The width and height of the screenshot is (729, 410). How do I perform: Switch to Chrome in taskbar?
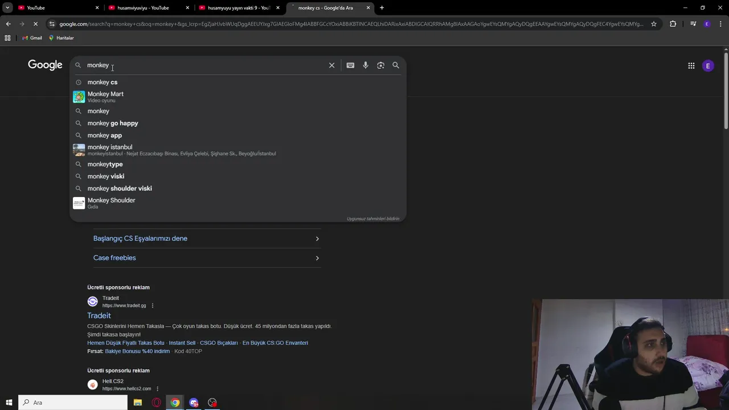tap(175, 403)
